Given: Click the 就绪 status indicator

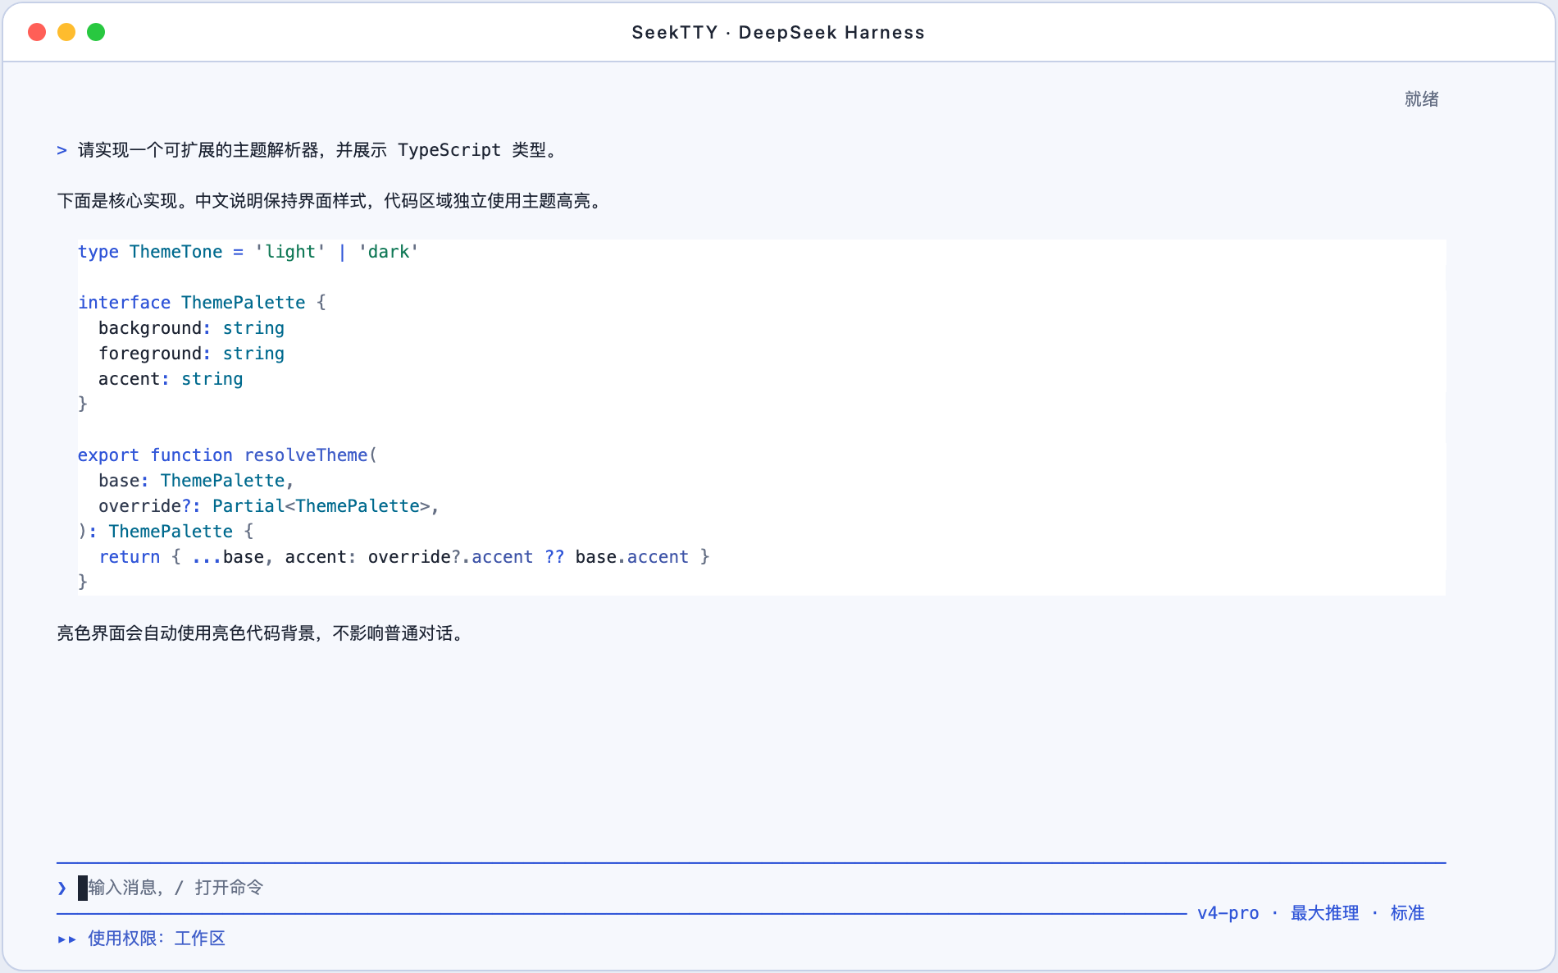Looking at the screenshot, I should [1421, 99].
